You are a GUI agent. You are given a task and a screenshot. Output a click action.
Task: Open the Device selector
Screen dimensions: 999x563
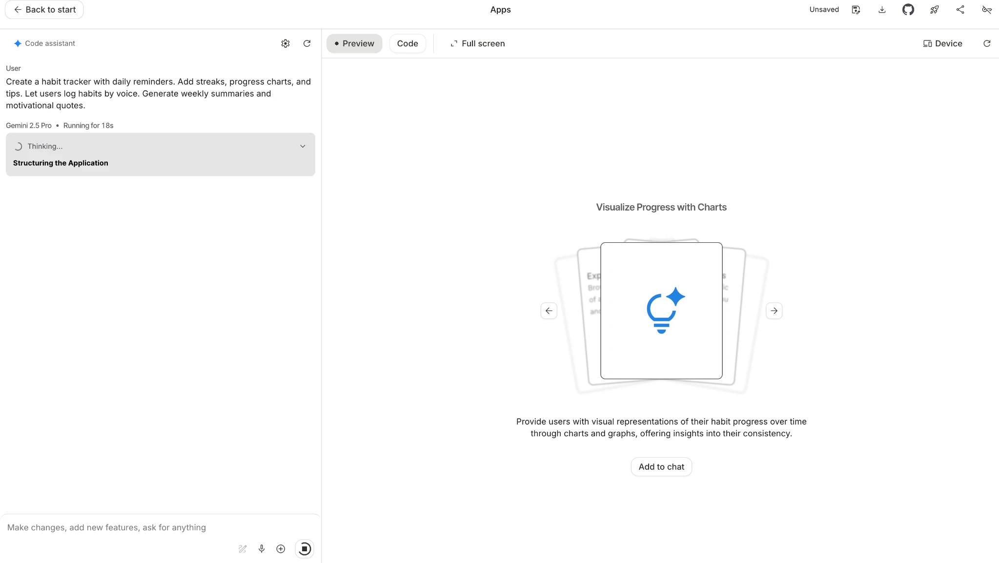[x=942, y=43]
